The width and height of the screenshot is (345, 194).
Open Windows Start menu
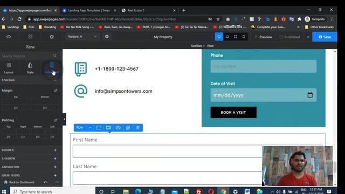(4, 191)
